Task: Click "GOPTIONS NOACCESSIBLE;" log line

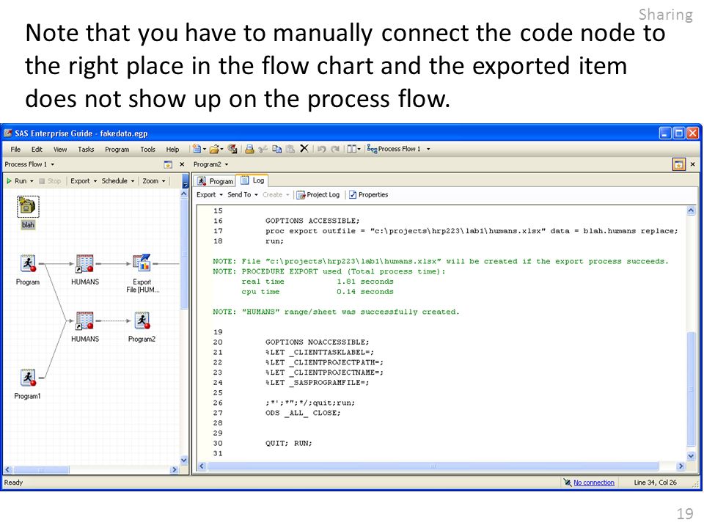Action: coord(317,342)
